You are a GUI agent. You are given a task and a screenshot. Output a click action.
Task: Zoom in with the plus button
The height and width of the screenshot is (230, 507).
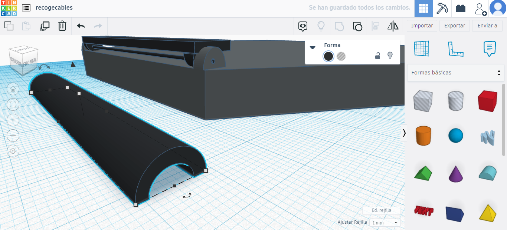tap(13, 120)
